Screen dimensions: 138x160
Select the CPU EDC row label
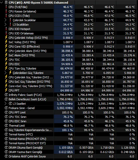14,64
